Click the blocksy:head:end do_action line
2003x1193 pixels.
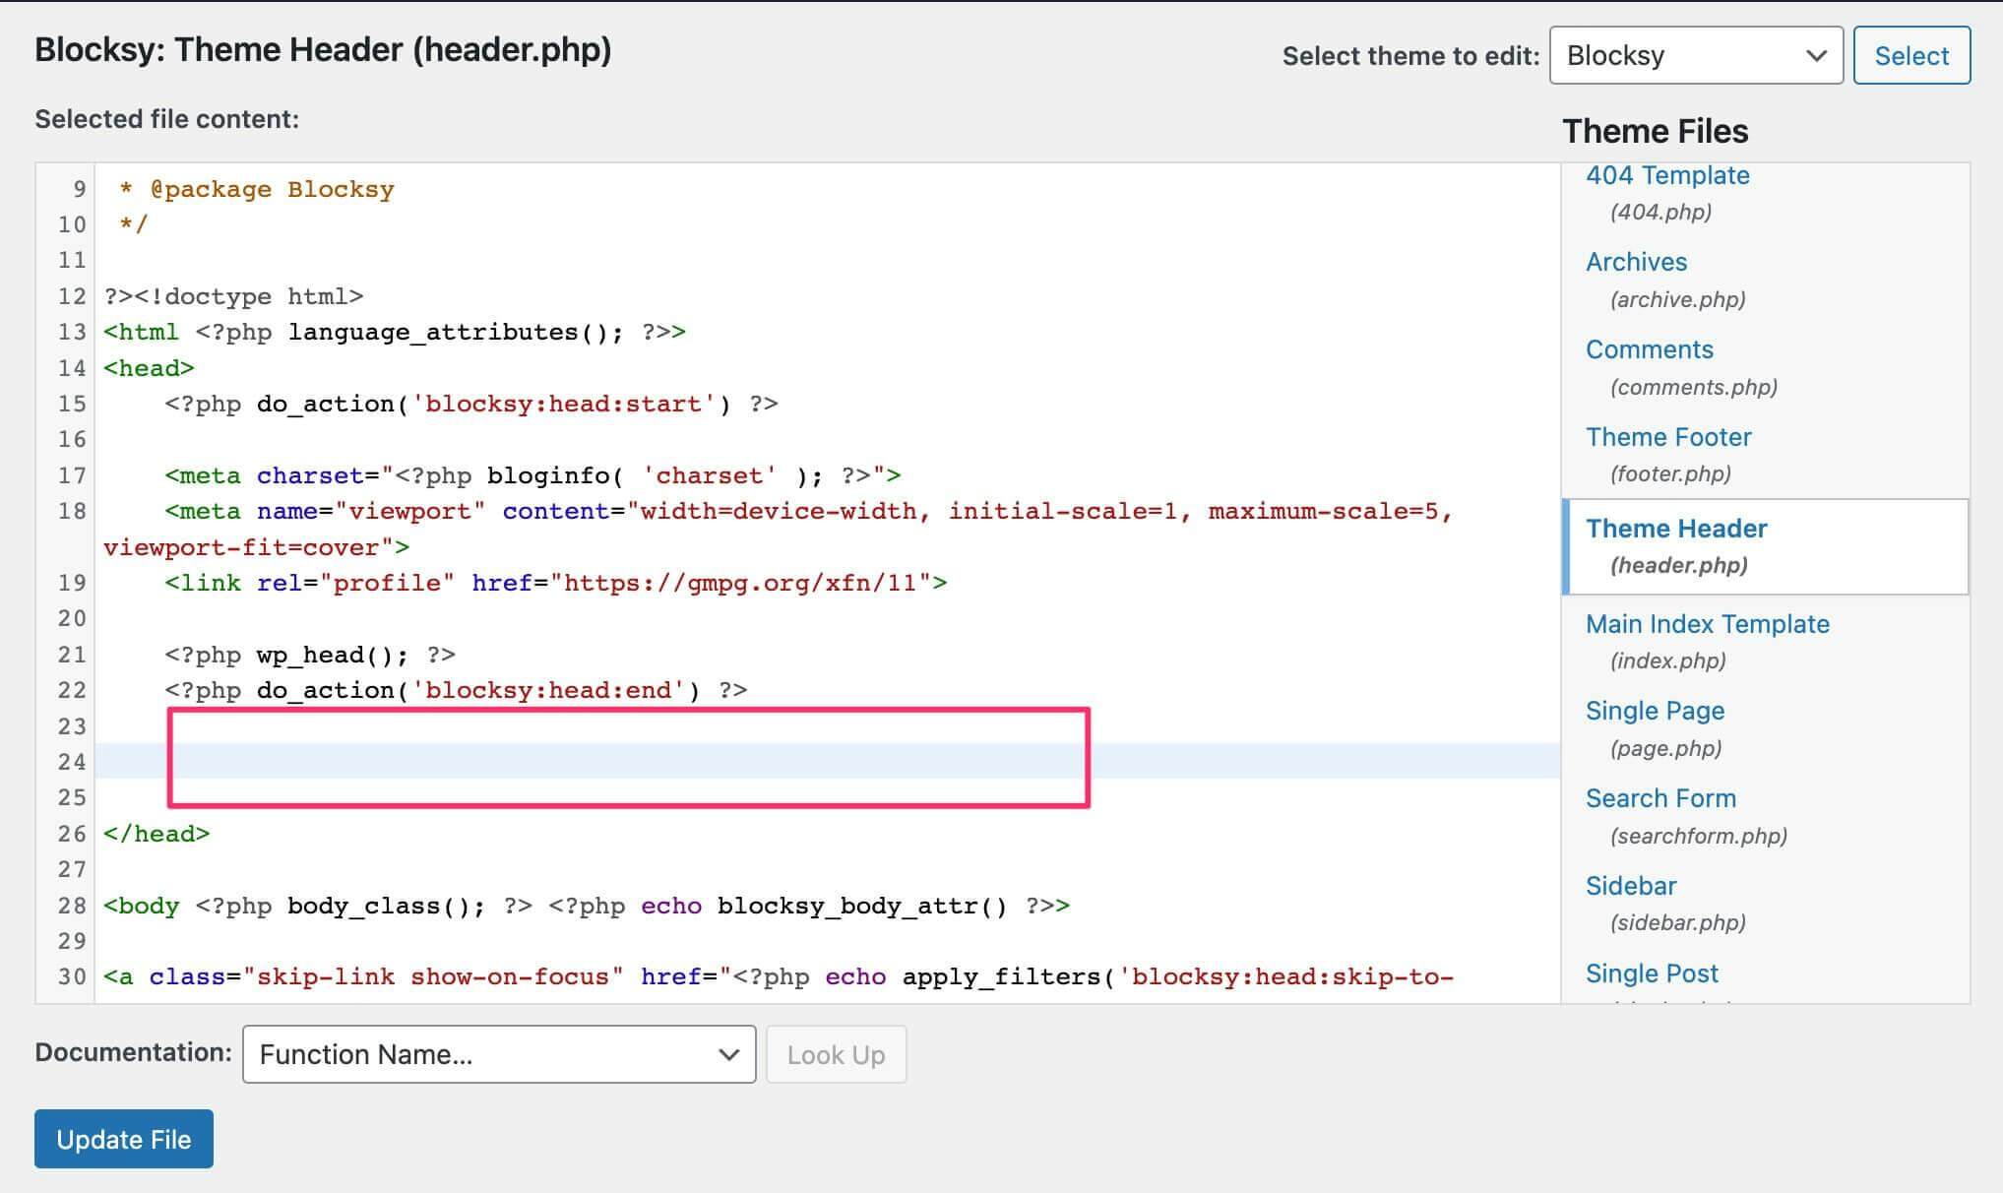(x=453, y=690)
